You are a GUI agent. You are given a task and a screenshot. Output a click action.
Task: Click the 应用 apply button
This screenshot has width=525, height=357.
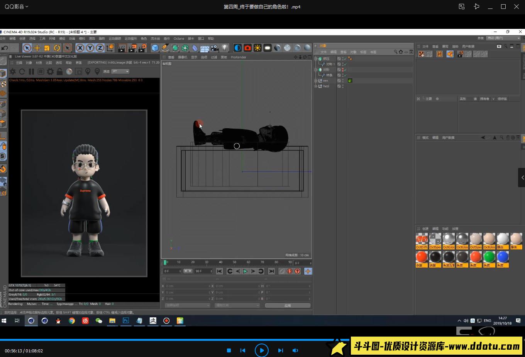pyautogui.click(x=288, y=305)
